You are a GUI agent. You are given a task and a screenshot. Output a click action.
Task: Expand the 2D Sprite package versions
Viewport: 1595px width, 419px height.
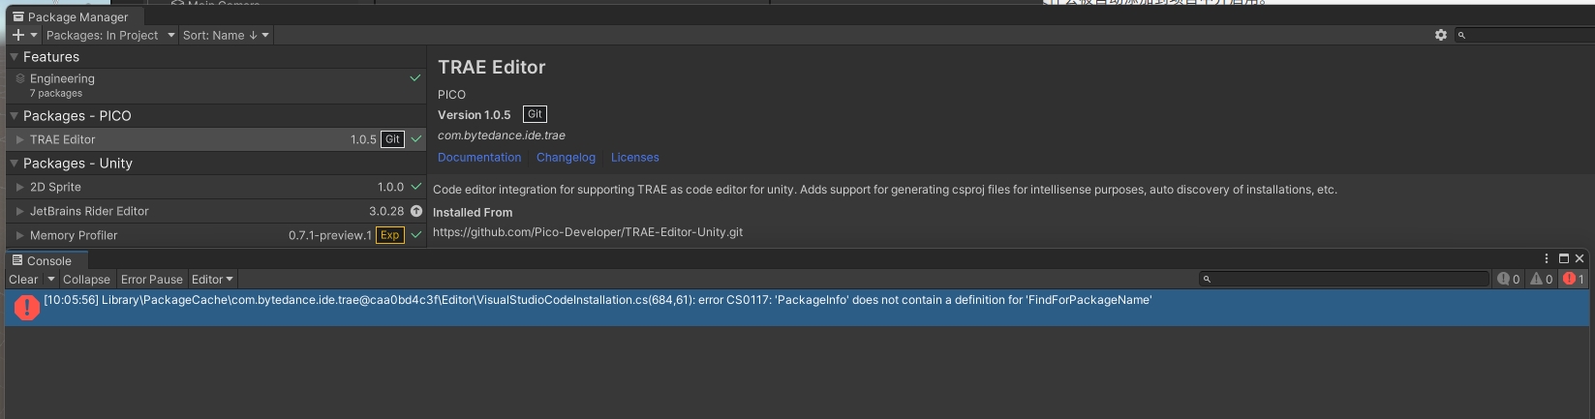[20, 187]
